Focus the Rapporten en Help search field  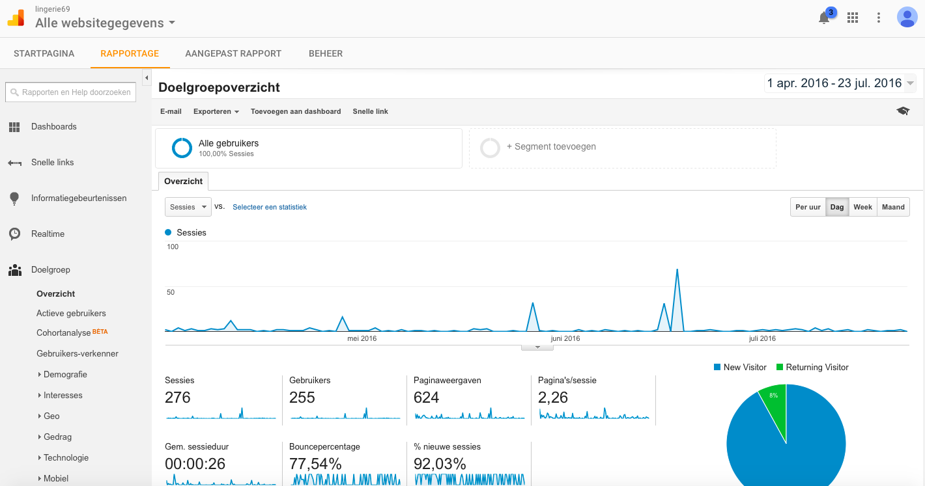pyautogui.click(x=72, y=92)
